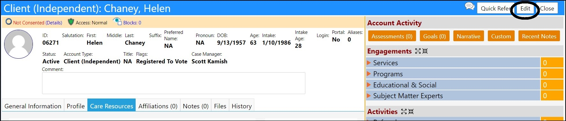Open Assessments (0) button
The image size is (566, 121).
pyautogui.click(x=392, y=36)
